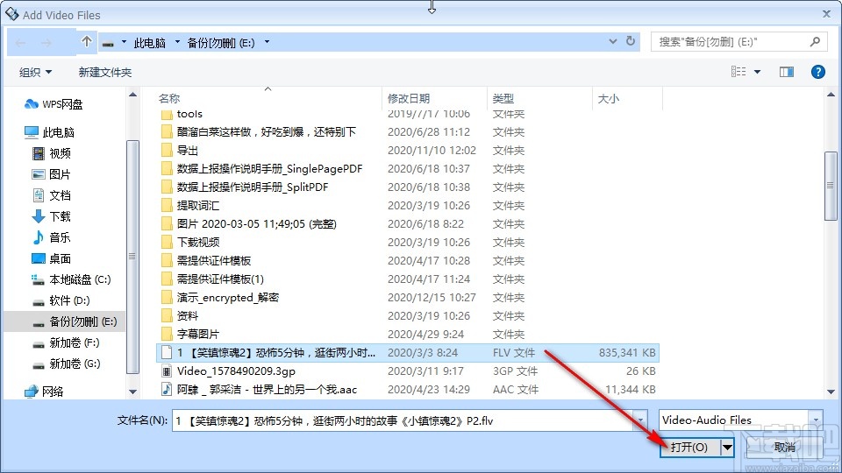Expand 打开 button split arrow

[727, 447]
